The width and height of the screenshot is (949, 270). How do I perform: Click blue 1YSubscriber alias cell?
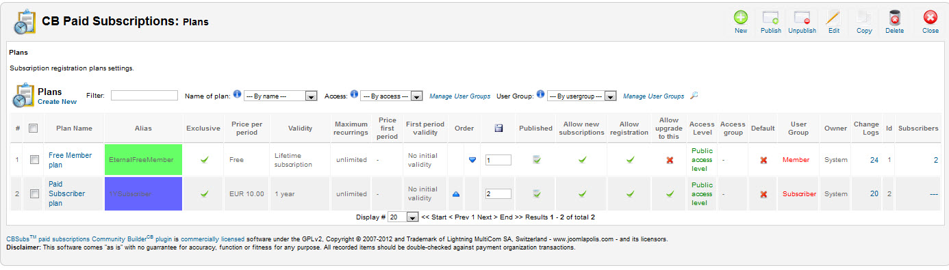tap(142, 193)
